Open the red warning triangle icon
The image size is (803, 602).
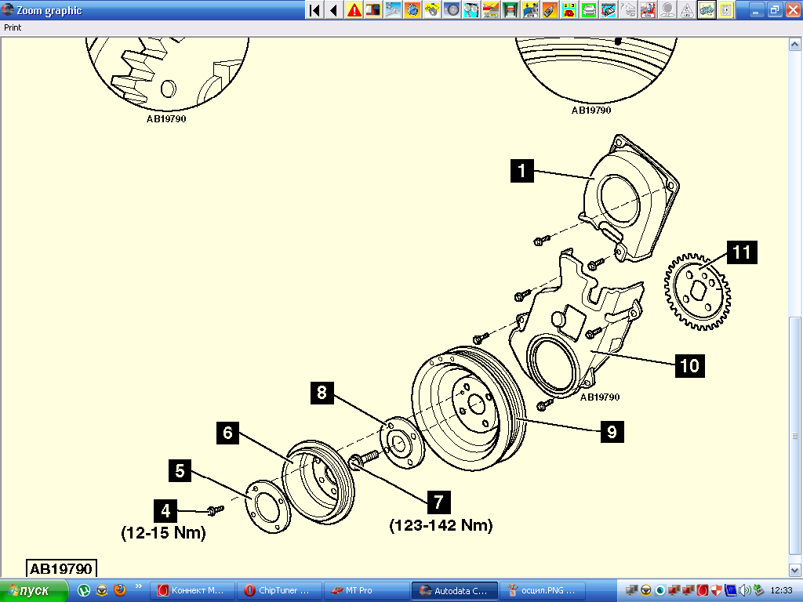(354, 9)
